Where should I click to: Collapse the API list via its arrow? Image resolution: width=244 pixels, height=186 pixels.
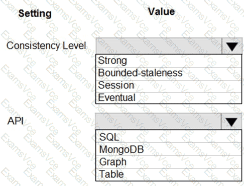click(231, 121)
